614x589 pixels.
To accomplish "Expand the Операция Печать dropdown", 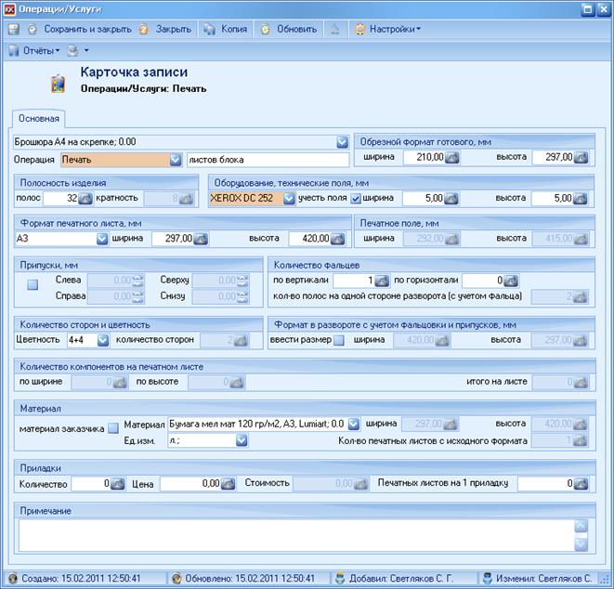I will (176, 160).
